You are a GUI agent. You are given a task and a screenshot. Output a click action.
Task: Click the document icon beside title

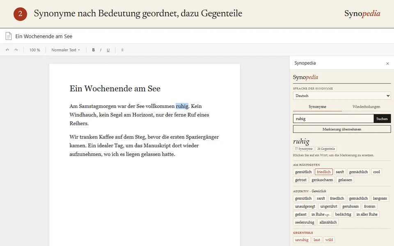[9, 36]
